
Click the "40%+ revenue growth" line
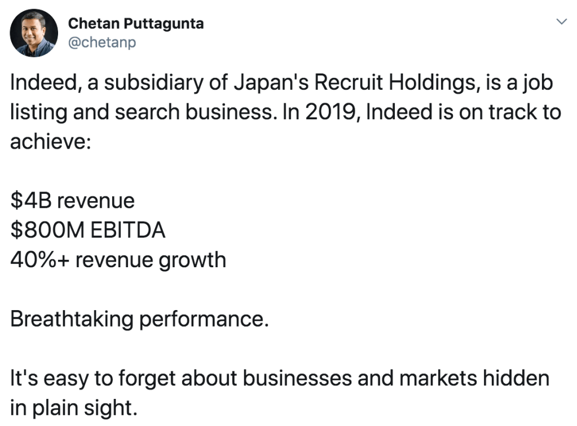[x=118, y=260]
